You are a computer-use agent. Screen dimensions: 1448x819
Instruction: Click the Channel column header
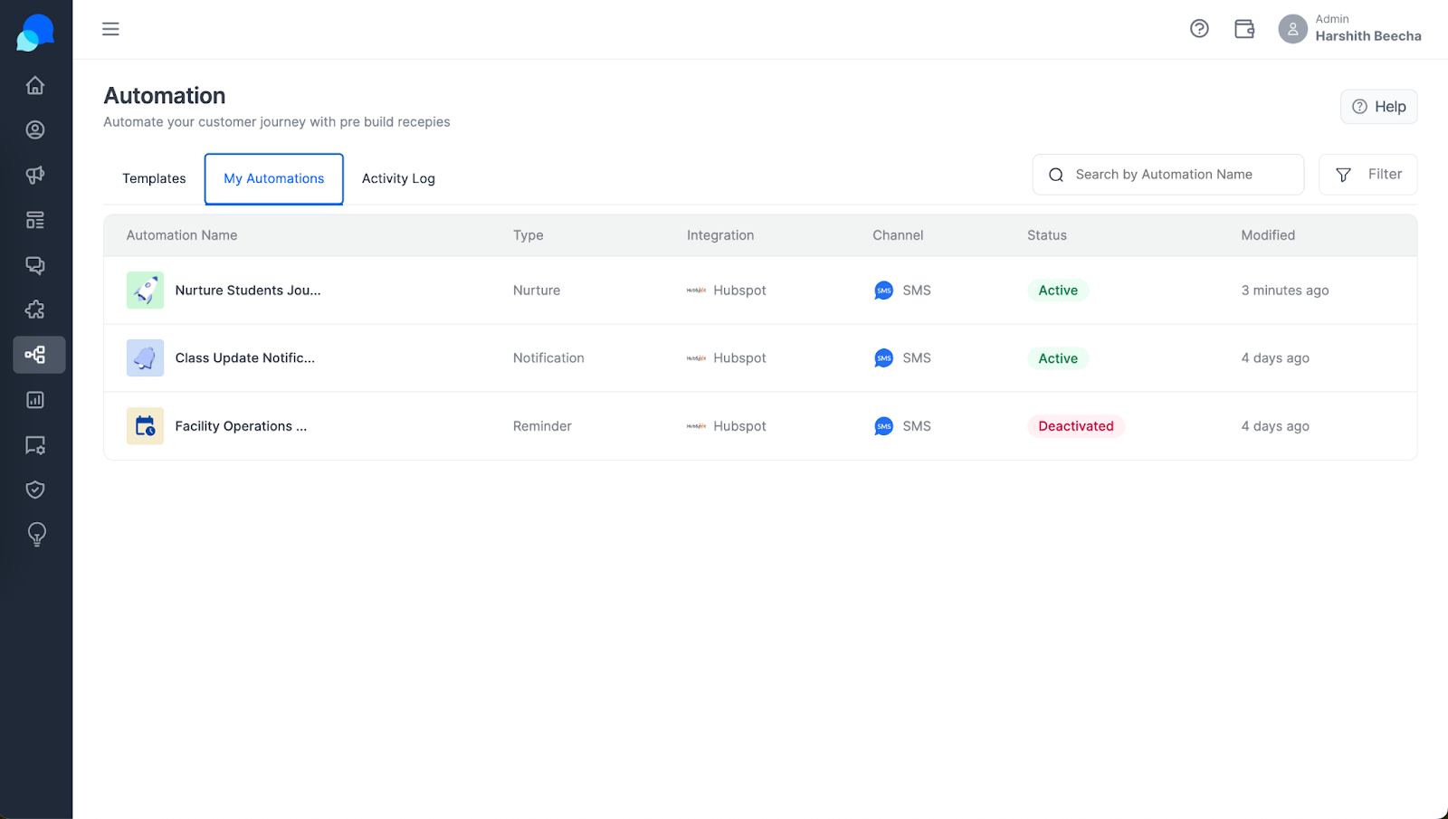[x=898, y=235]
